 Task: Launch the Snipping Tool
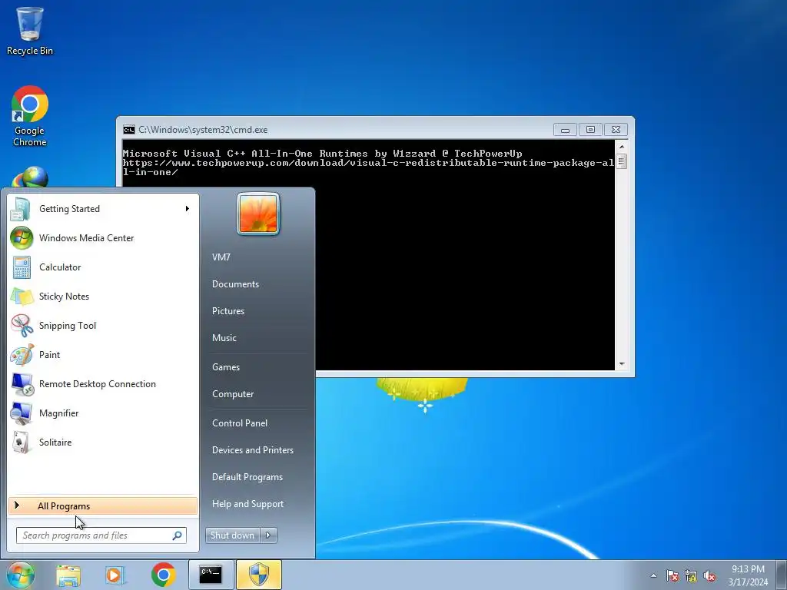tap(103, 325)
